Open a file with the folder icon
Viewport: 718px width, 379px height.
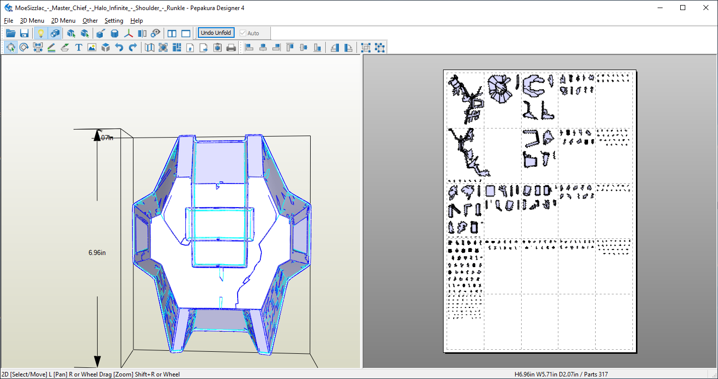[11, 33]
